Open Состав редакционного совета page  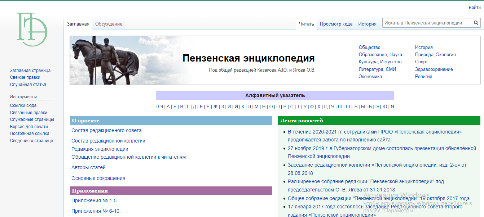[106, 131]
